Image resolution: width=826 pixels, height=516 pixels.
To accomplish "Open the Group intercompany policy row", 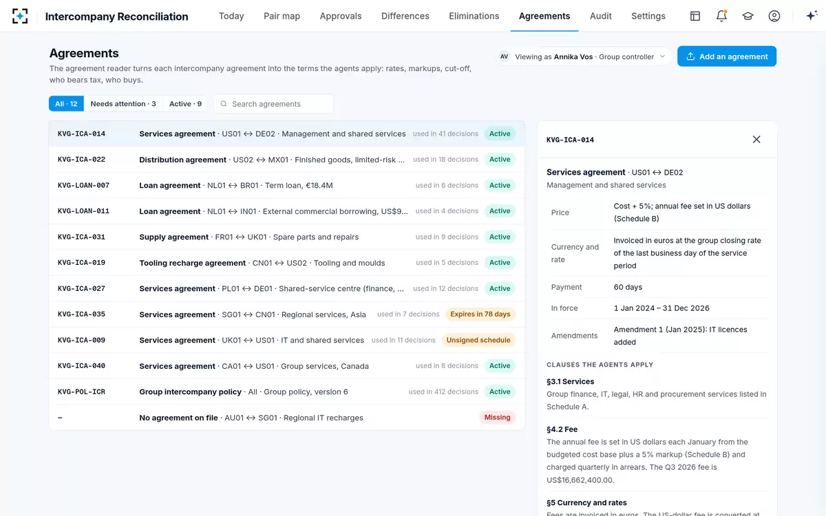I will tap(286, 391).
